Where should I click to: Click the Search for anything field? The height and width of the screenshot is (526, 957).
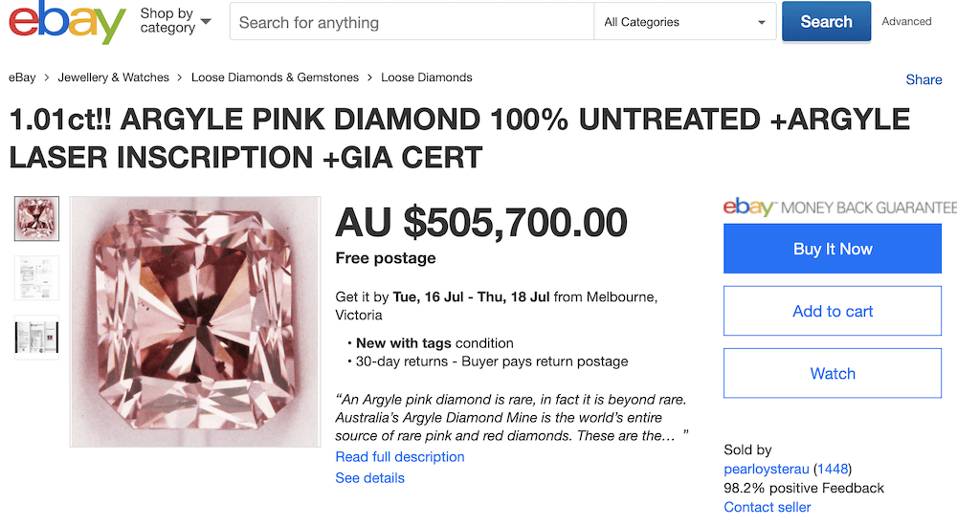click(412, 22)
